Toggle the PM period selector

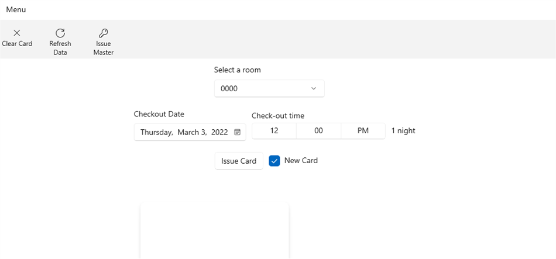point(363,131)
